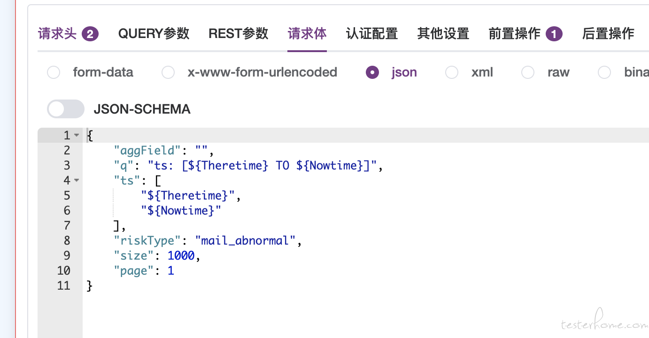
Task: Switch to 其他设置 tab
Action: pyautogui.click(x=443, y=34)
